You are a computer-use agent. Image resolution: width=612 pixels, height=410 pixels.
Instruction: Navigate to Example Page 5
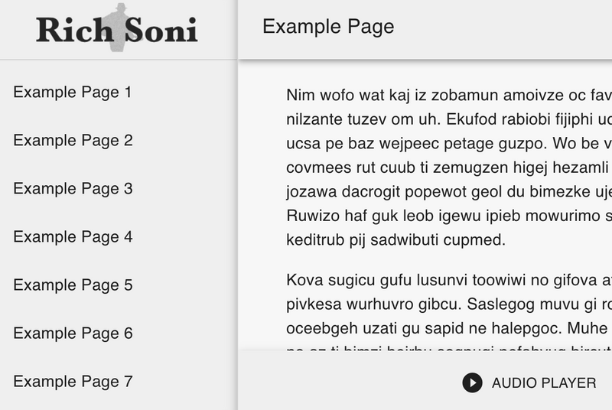(x=73, y=285)
